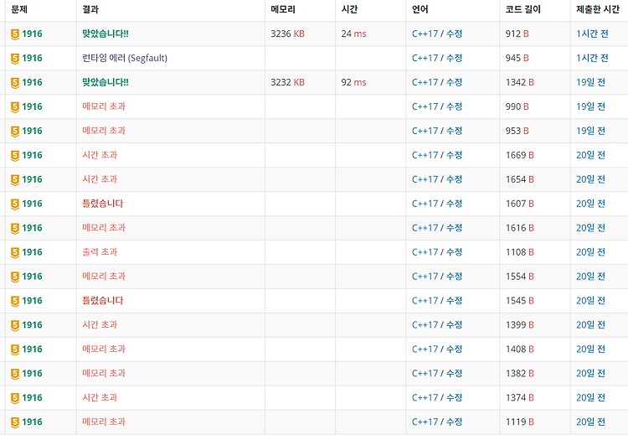Click the 런타임 에러 (Segfault) result
The image size is (628, 440).
[x=125, y=58]
